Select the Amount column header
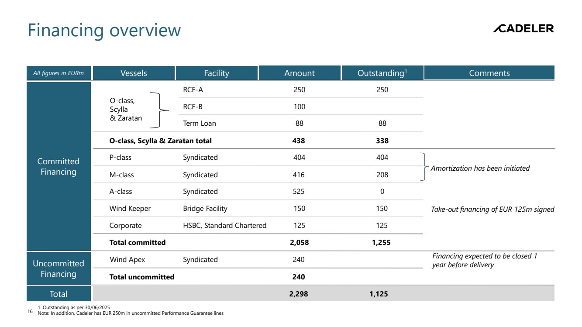Viewport: 582px width, 327px height. 300,73
